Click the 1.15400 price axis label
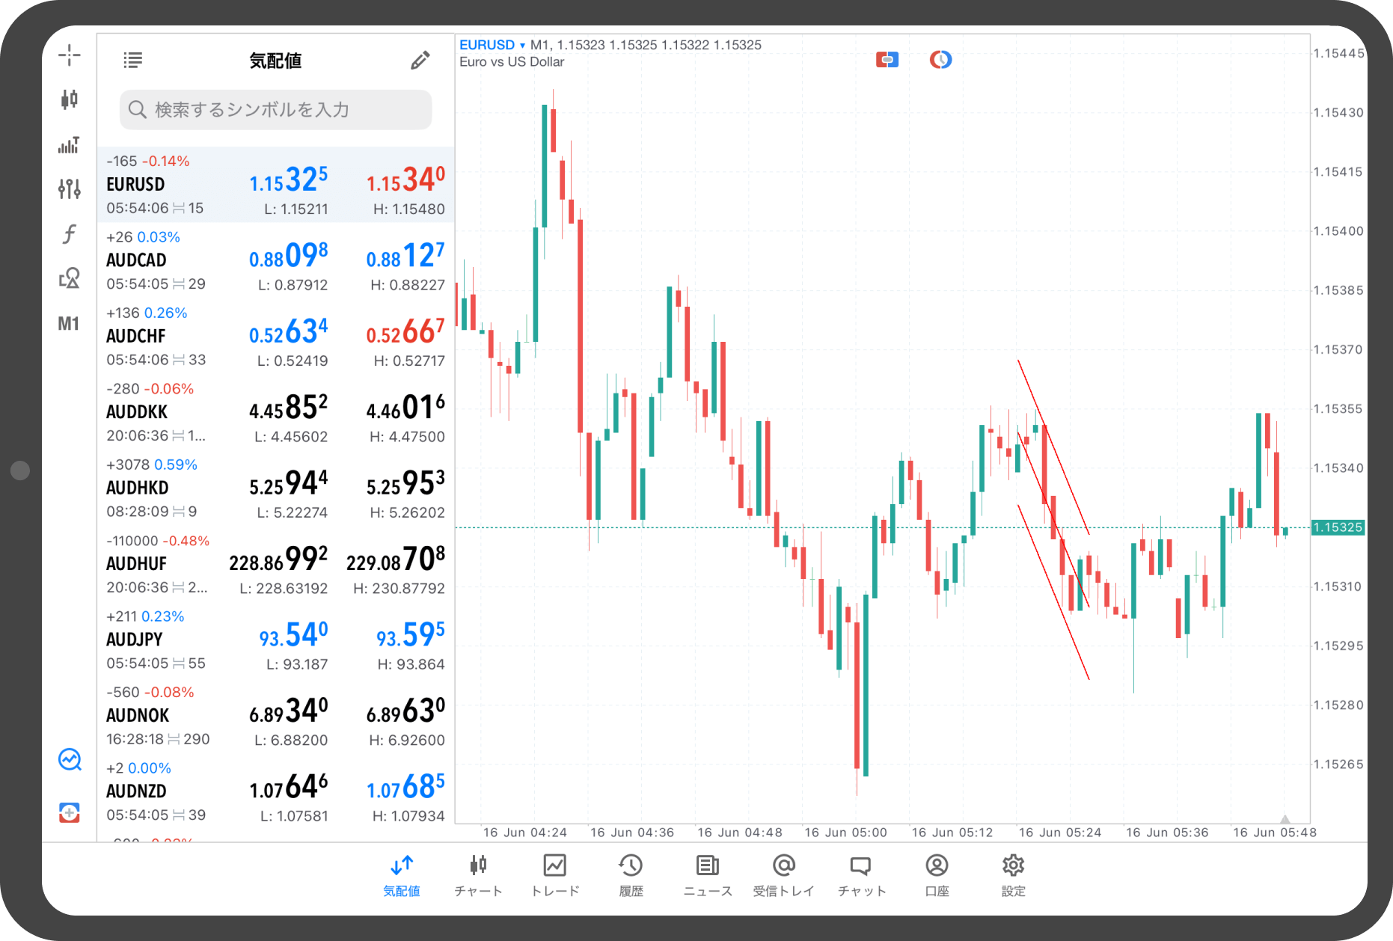Viewport: 1393px width, 941px height. point(1338,231)
